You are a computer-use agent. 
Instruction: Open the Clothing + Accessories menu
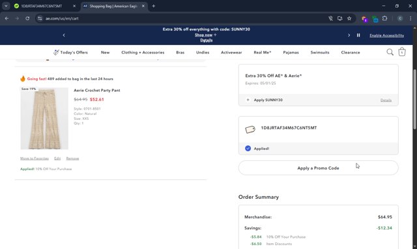143,52
